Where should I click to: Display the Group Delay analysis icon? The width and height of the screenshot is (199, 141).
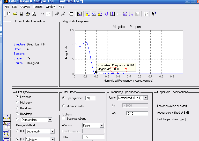click(106, 14)
